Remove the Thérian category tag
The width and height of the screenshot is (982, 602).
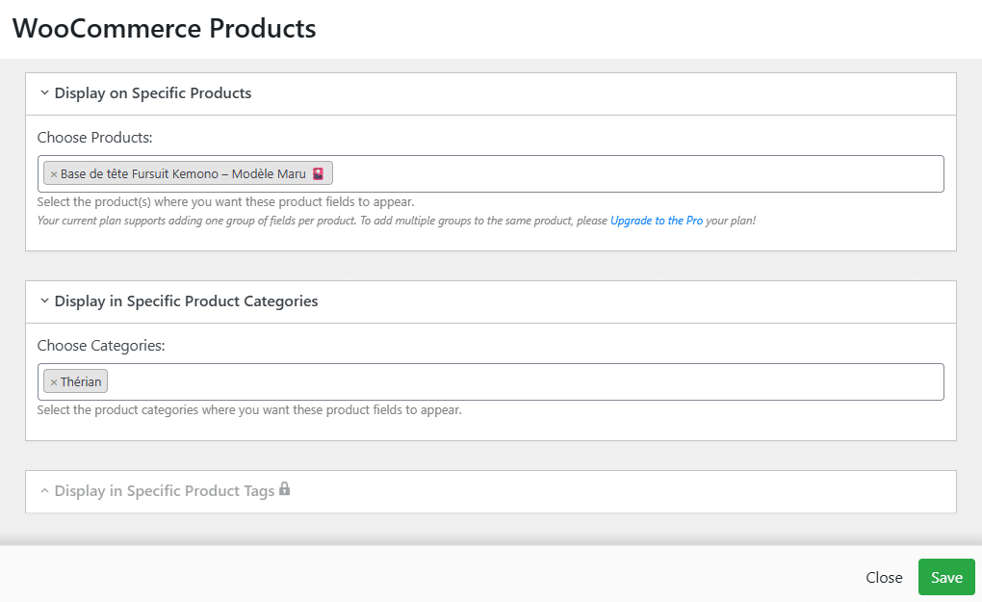(54, 382)
